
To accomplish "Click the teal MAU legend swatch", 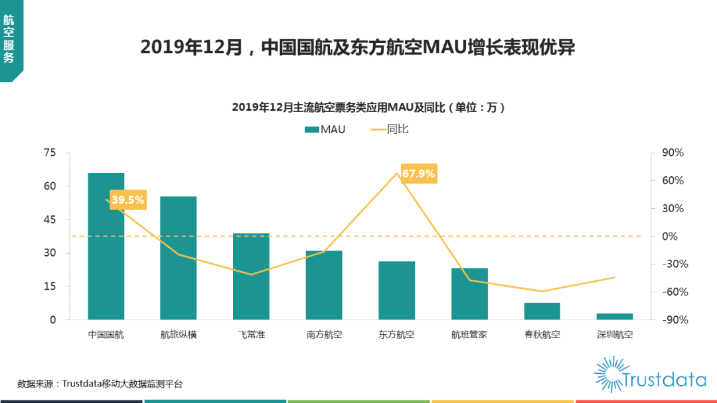I will point(311,129).
